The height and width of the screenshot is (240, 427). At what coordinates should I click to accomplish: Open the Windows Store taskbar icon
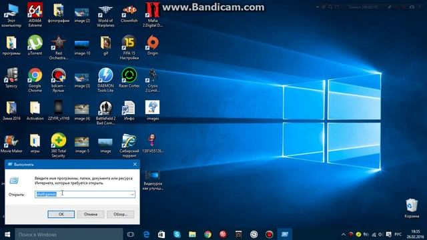(x=161, y=234)
